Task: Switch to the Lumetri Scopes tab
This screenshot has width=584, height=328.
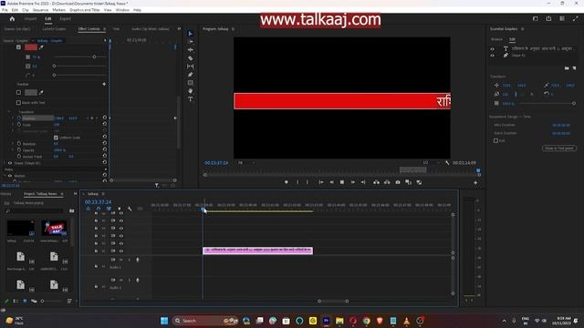Action: tap(54, 28)
